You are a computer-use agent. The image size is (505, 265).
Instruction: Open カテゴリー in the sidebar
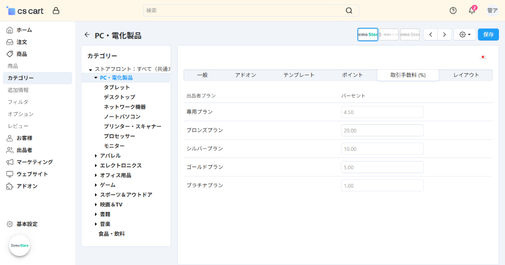(x=37, y=78)
